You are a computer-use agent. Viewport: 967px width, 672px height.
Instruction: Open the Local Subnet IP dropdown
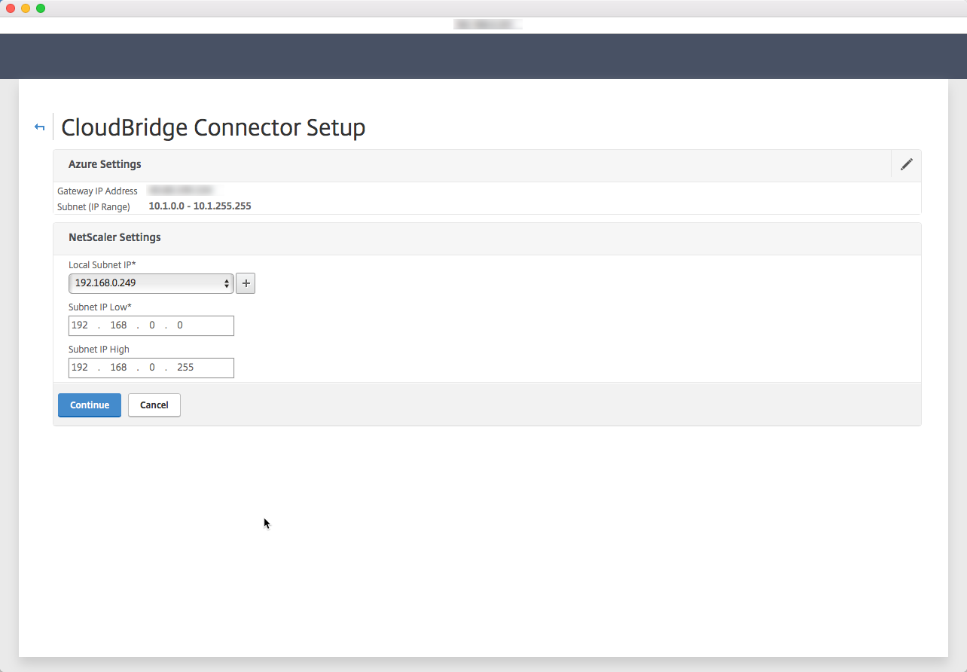[x=151, y=283]
